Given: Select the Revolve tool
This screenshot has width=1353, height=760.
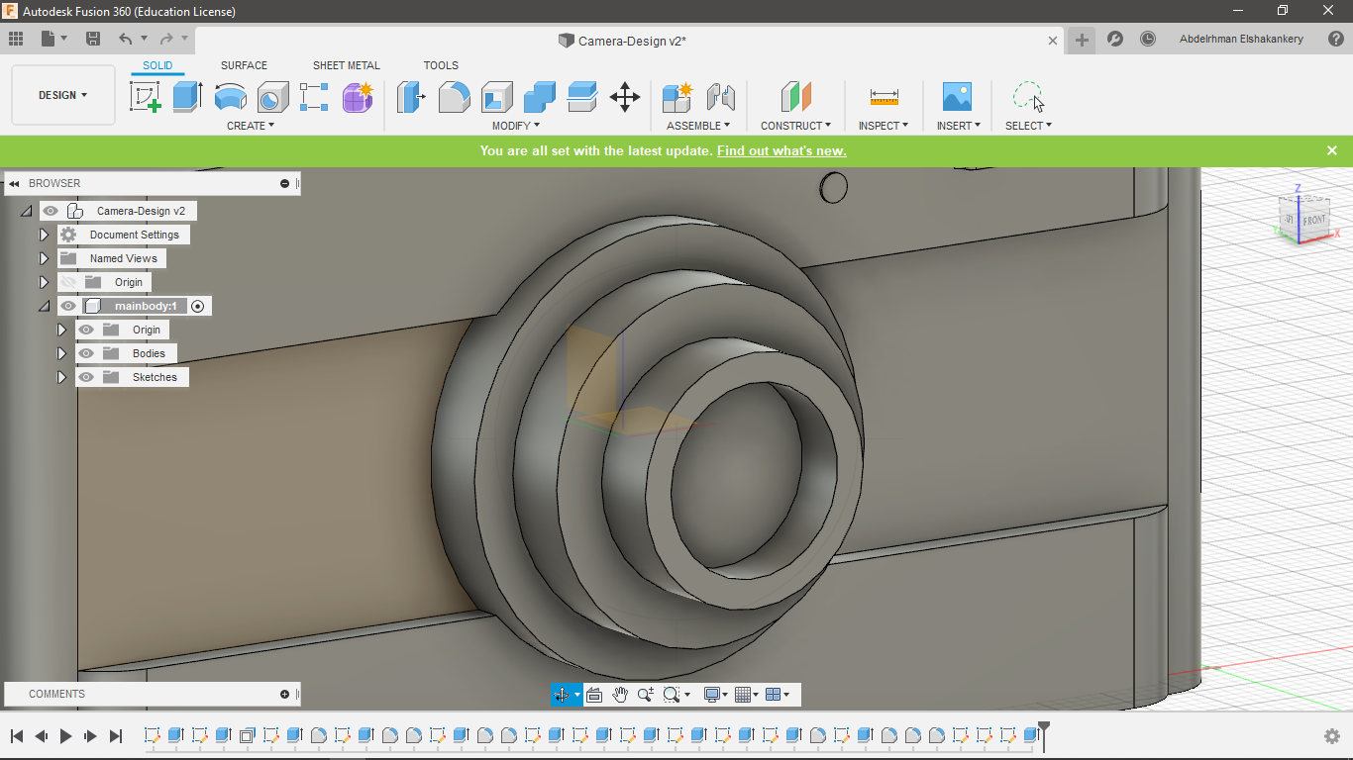Looking at the screenshot, I should pos(231,97).
